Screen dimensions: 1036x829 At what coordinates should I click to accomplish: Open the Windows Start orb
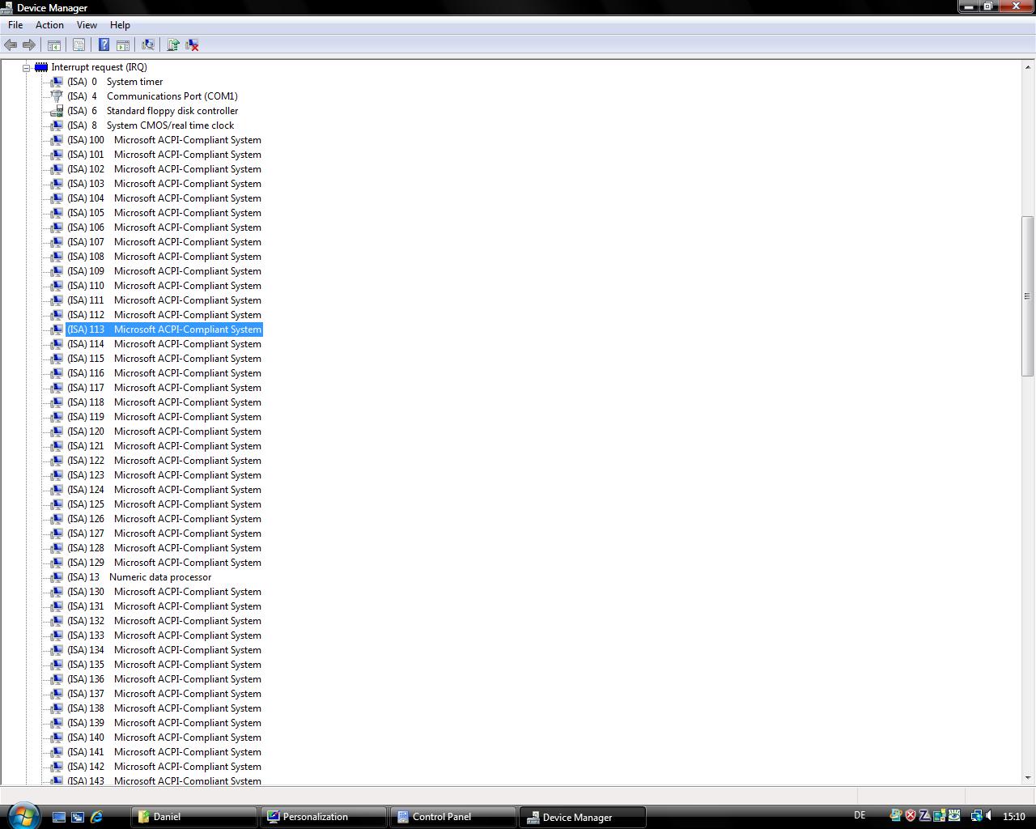[x=23, y=814]
